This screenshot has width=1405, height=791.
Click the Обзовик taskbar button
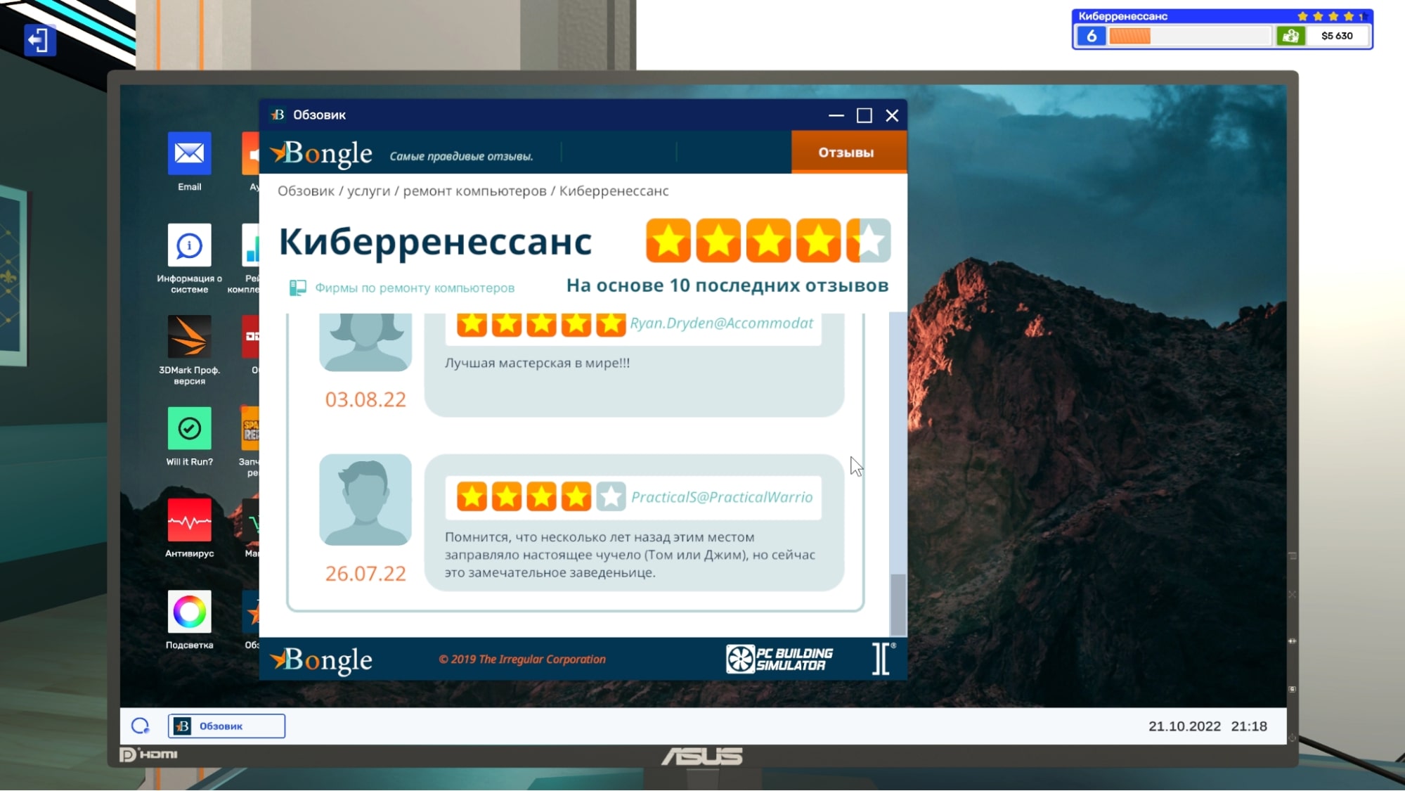pos(226,726)
